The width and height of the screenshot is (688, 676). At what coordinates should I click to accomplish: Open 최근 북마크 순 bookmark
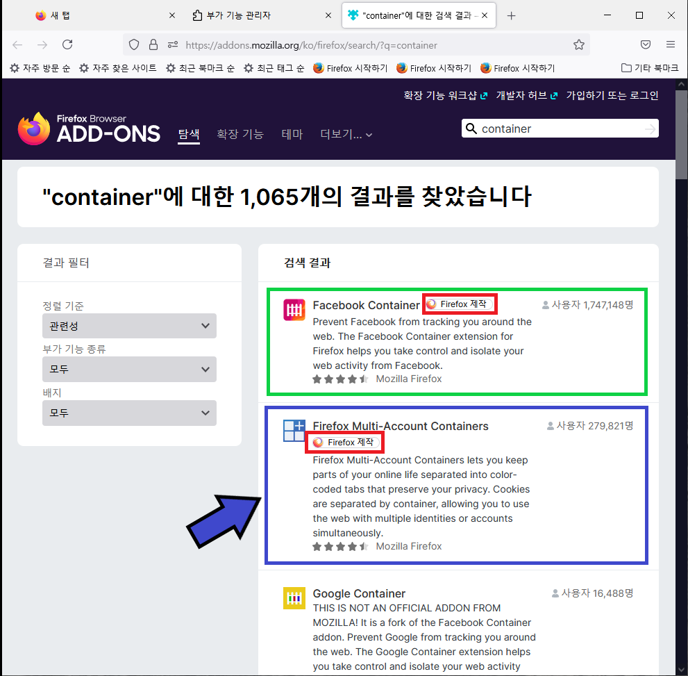(200, 68)
